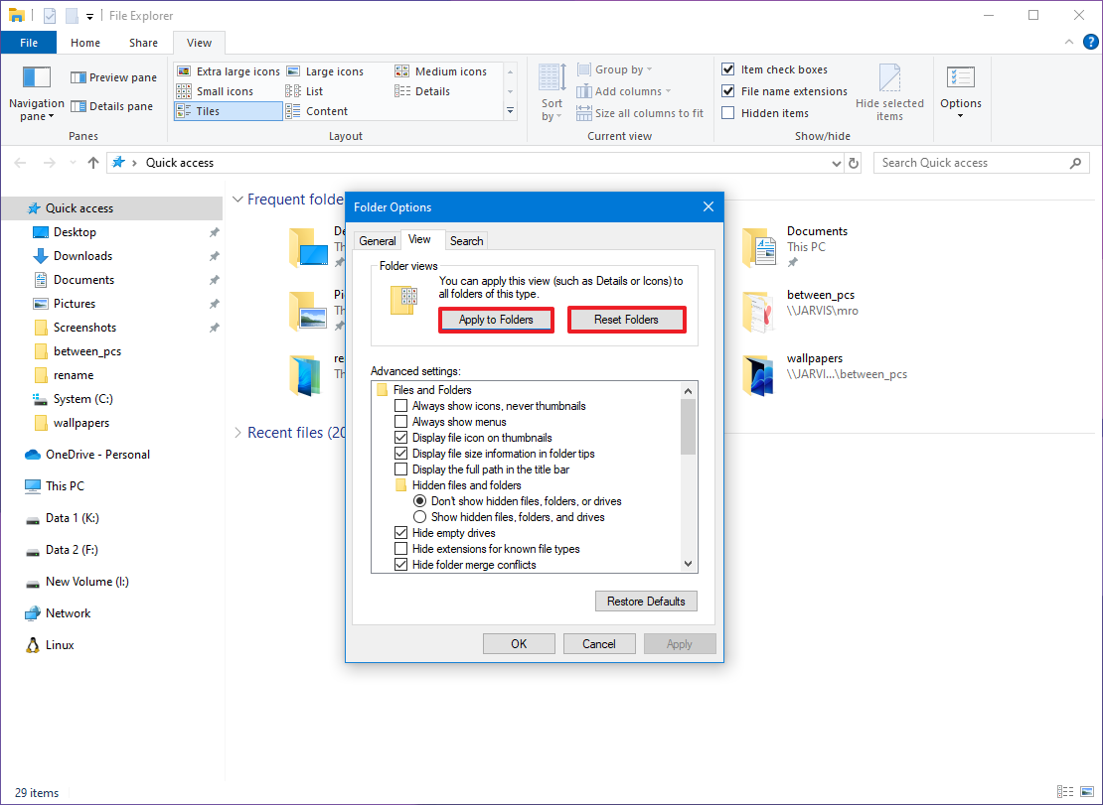
Task: Collapse the Frequent folders section
Action: coord(238,199)
